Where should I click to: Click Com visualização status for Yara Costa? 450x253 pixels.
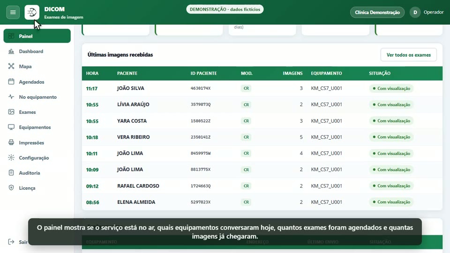[x=391, y=121]
